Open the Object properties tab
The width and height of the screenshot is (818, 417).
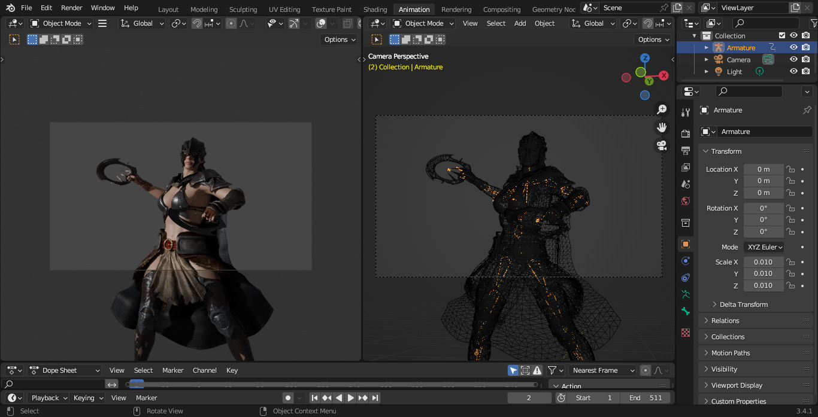686,244
